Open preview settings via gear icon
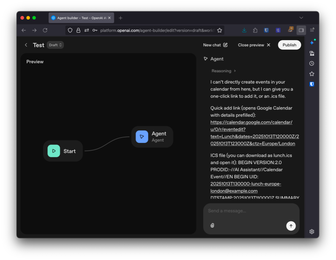Viewport: 336px width, 260px height. tap(312, 231)
